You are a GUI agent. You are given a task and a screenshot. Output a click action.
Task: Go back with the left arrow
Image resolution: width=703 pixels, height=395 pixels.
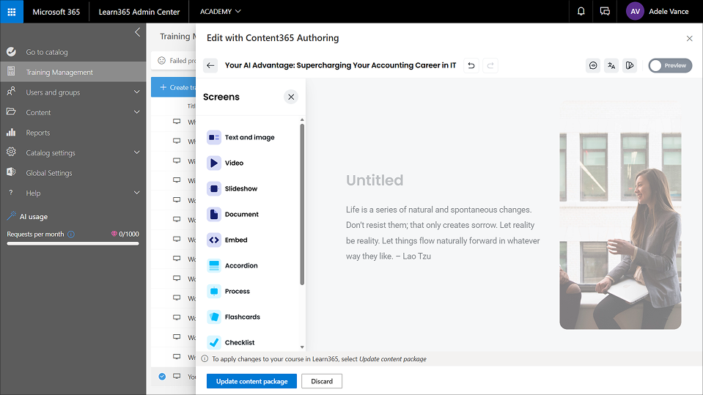(x=210, y=65)
